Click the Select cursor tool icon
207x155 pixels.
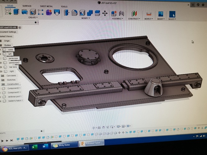click(x=172, y=14)
